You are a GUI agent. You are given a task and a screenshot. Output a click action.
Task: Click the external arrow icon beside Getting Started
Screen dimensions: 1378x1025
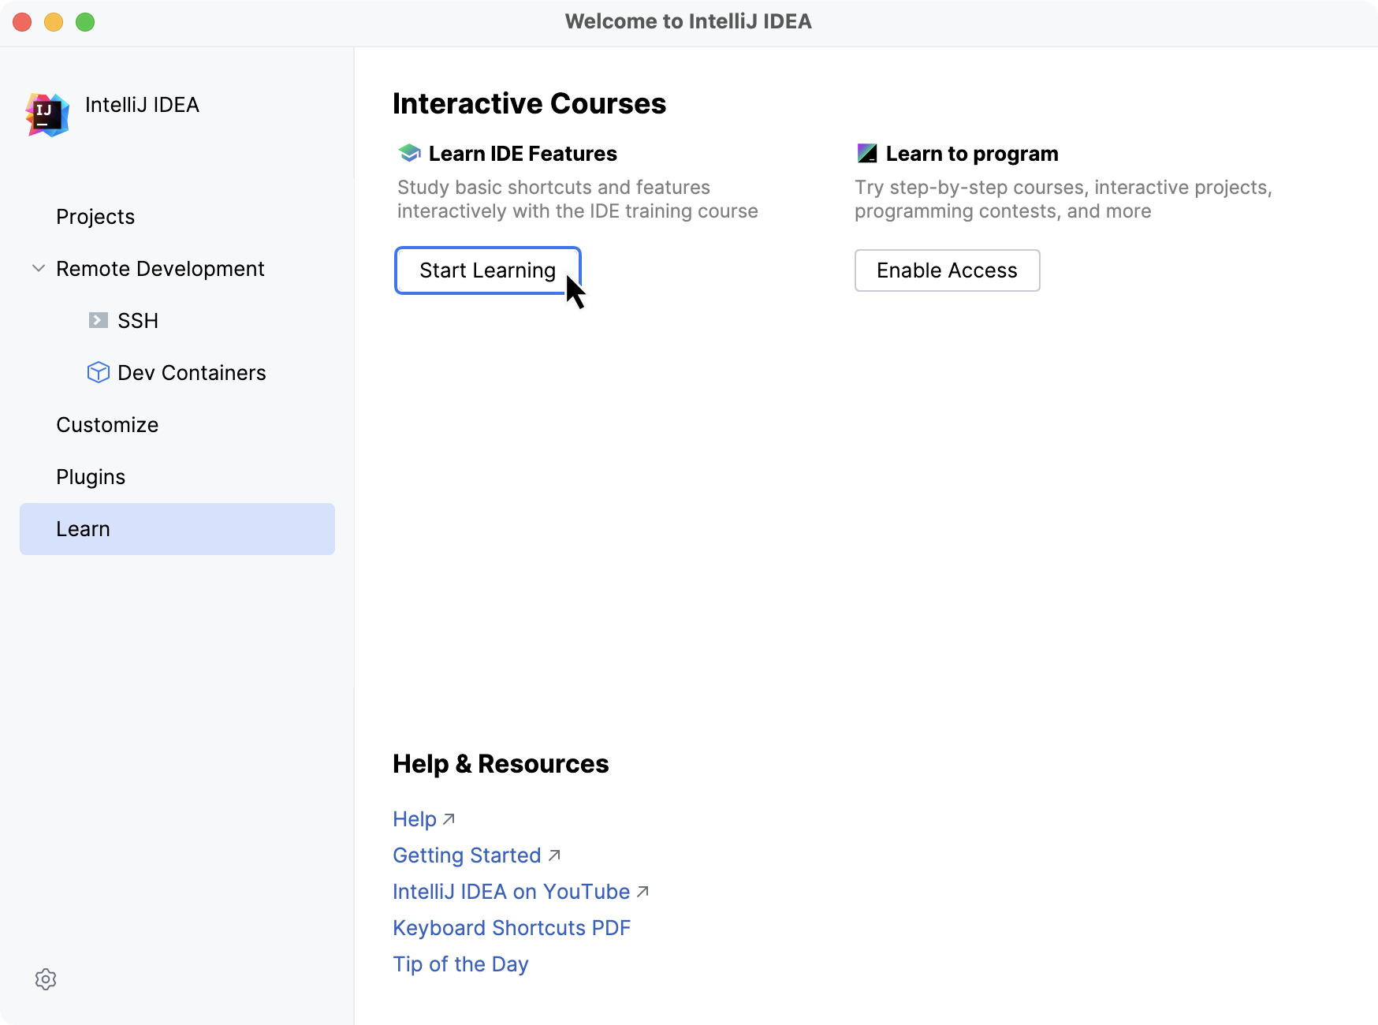tap(554, 855)
